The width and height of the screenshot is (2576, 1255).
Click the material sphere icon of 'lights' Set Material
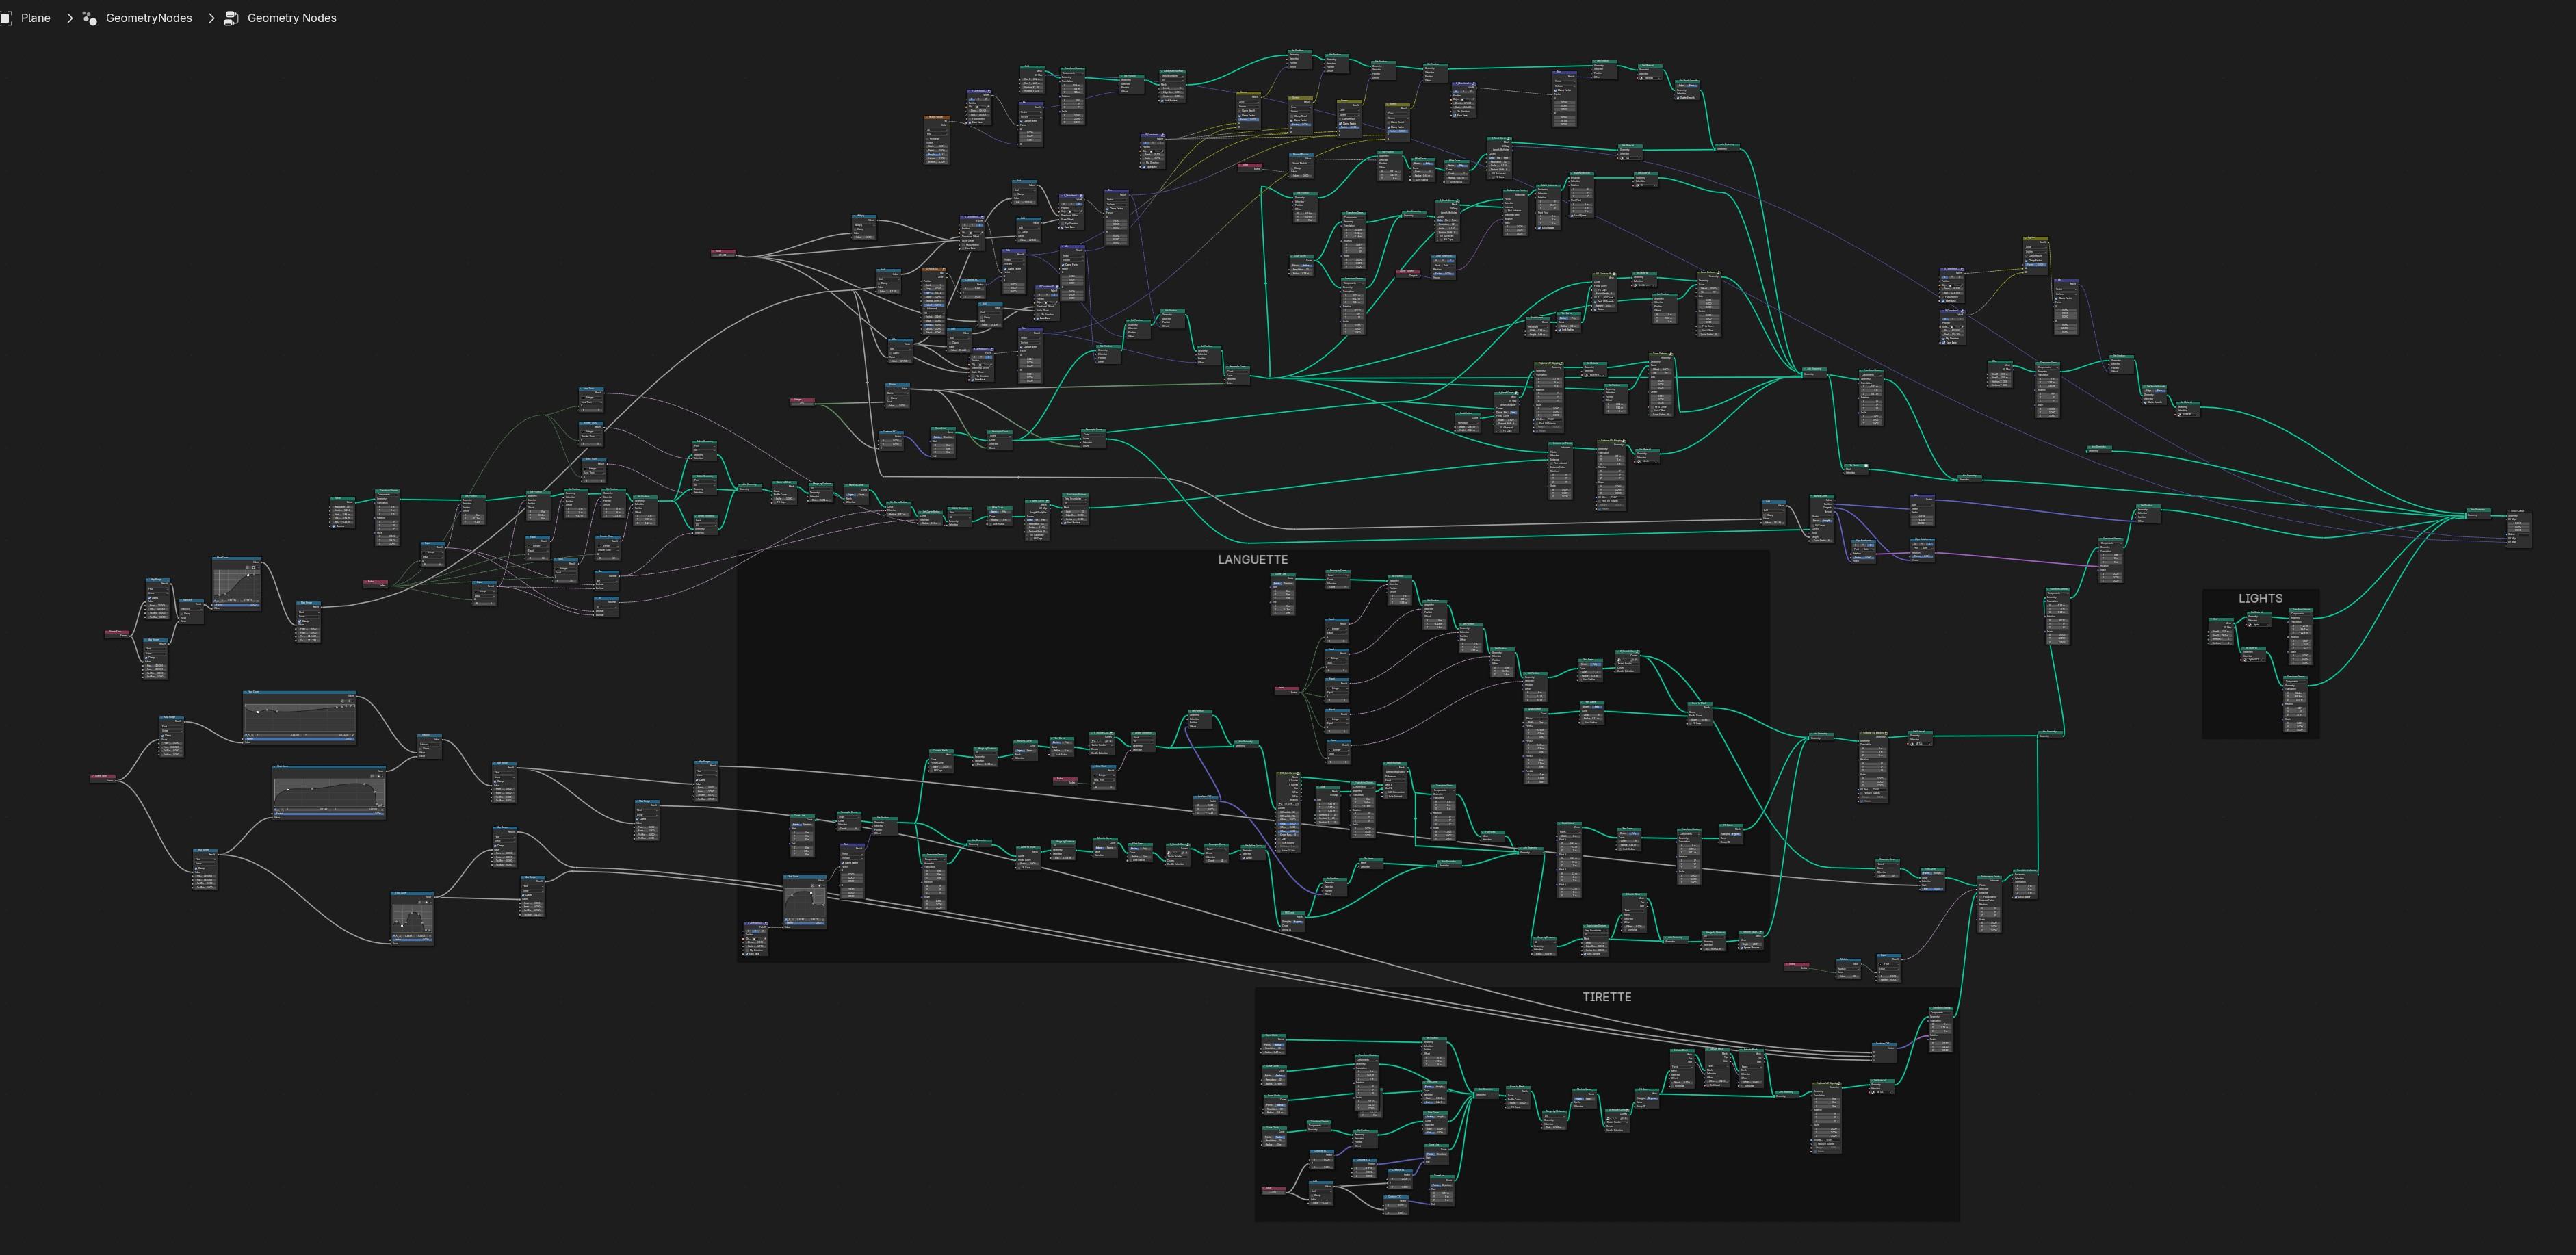(x=2250, y=625)
